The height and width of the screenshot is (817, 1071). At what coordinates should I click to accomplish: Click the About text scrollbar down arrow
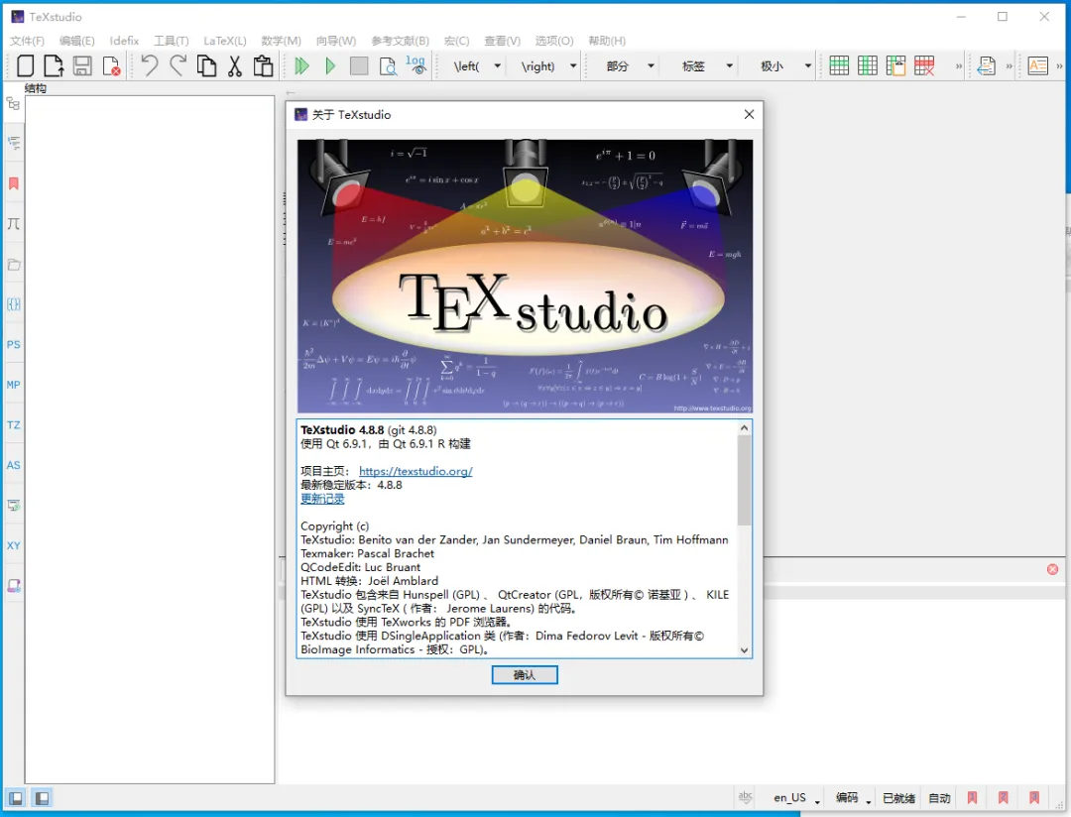click(x=745, y=650)
